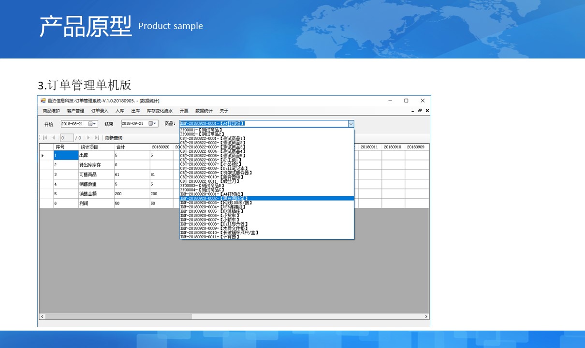Go to next record navigation icon
The height and width of the screenshot is (348, 585).
tap(88, 138)
